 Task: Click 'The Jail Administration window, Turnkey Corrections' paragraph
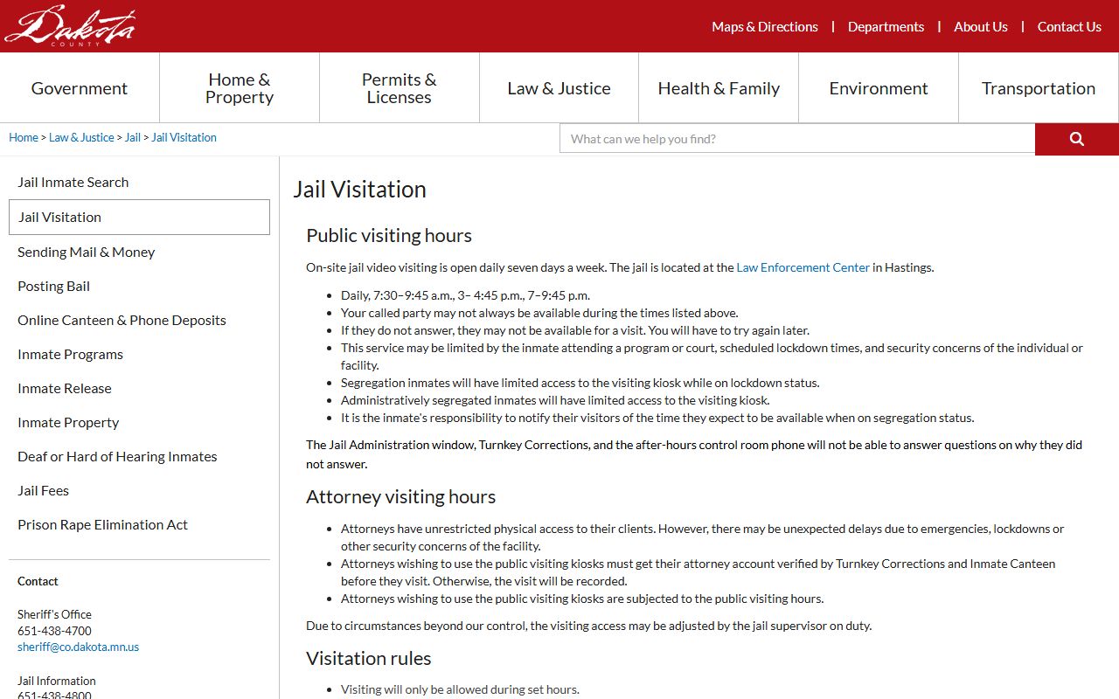click(694, 454)
